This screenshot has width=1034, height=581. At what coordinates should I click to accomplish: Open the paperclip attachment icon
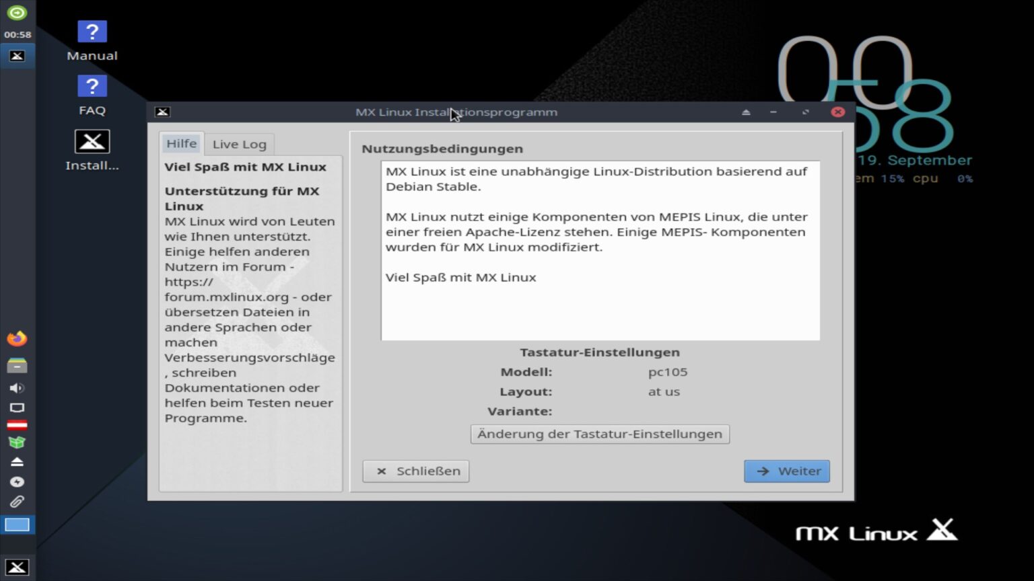click(x=17, y=501)
